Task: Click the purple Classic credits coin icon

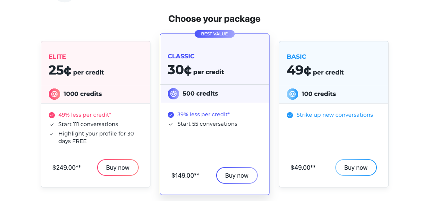Action: click(x=173, y=94)
